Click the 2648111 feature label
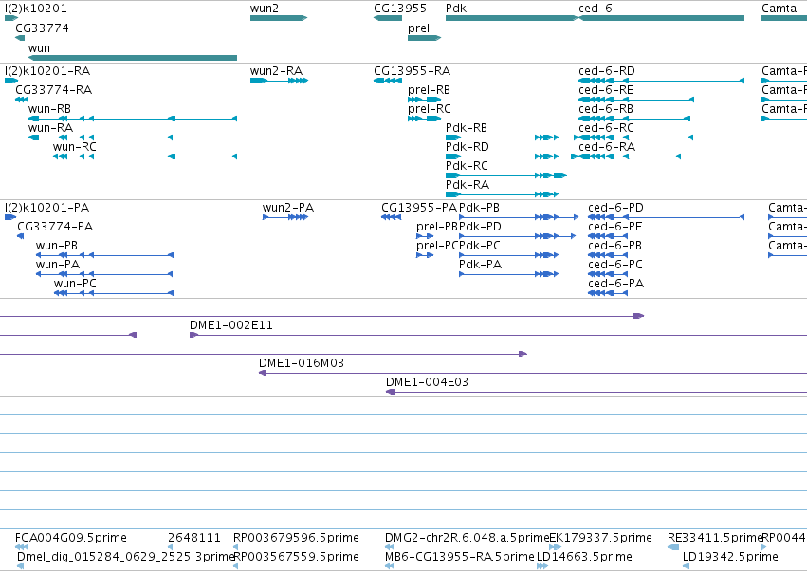The width and height of the screenshot is (807, 571). 194,538
